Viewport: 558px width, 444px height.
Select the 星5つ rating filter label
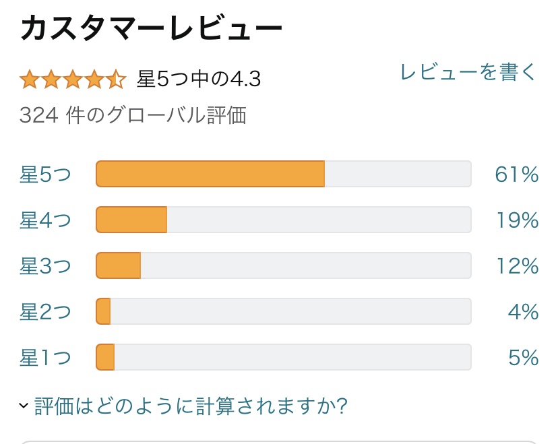coord(45,175)
